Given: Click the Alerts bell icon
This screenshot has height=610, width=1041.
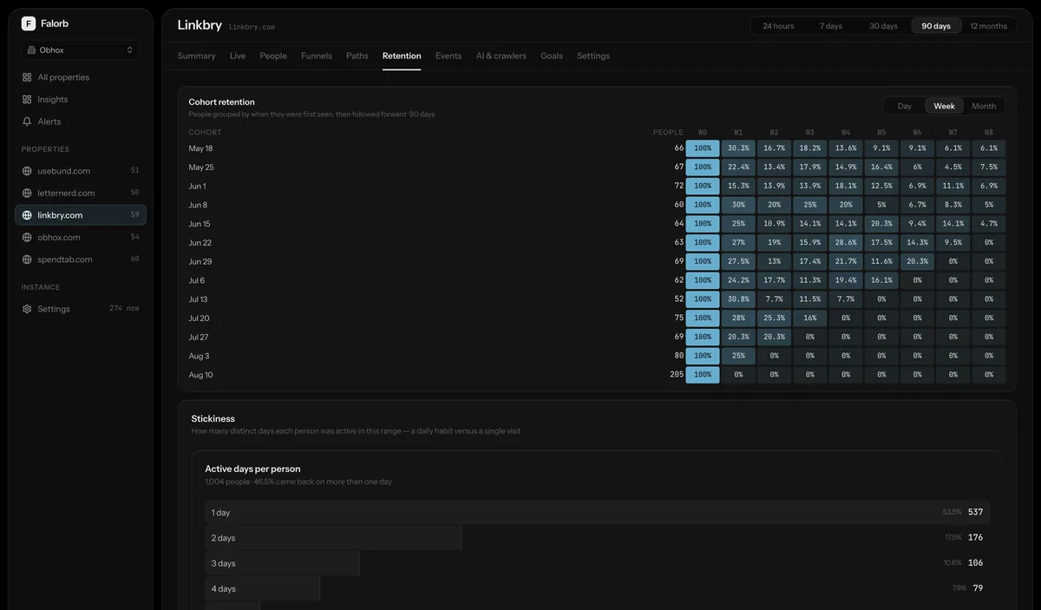Looking at the screenshot, I should 27,121.
